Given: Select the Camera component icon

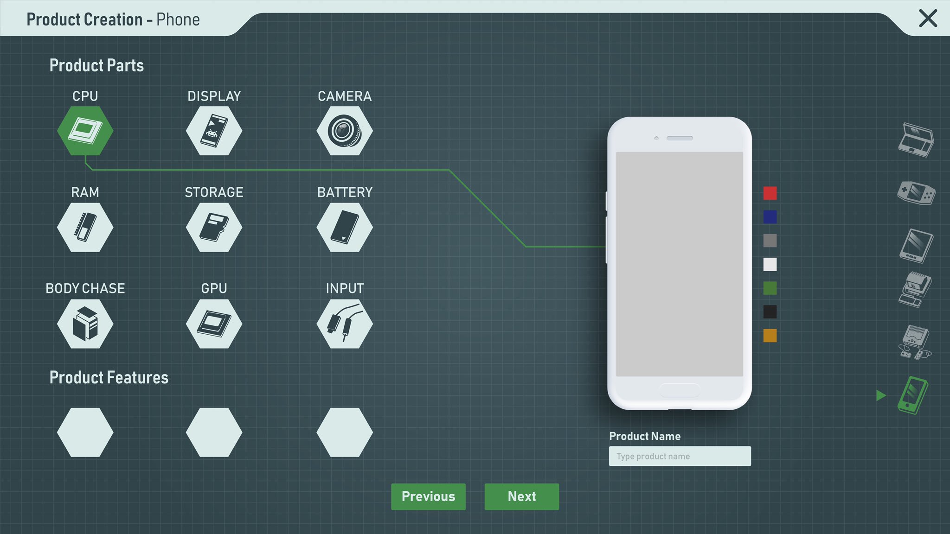Looking at the screenshot, I should click(x=345, y=129).
